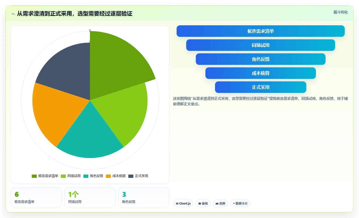The width and height of the screenshot is (359, 218).
Task: Select the 正式采用 funnel bar
Action: tap(261, 87)
